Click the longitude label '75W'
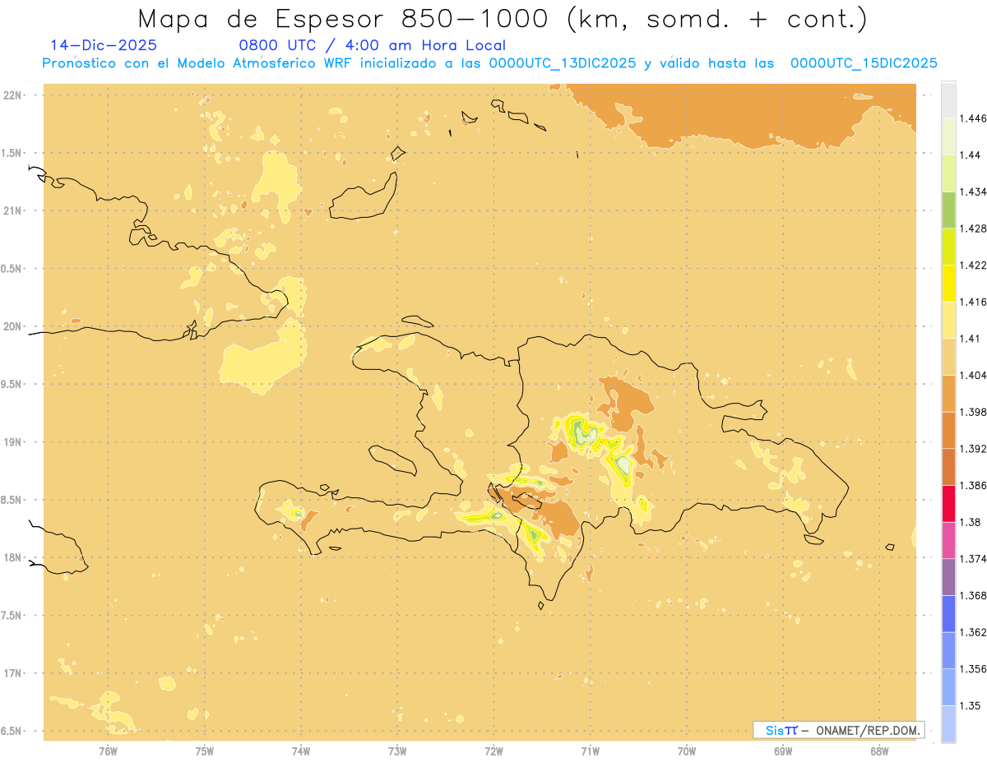This screenshot has height=762, width=987. 205,751
